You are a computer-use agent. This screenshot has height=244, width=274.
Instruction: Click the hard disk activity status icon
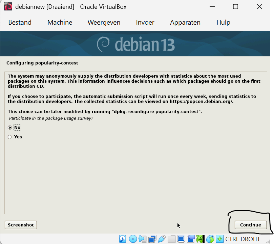pos(123,239)
